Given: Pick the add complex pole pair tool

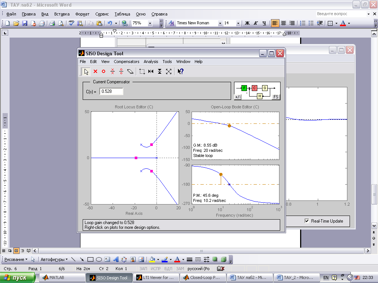Looking at the screenshot, I should 113,71.
